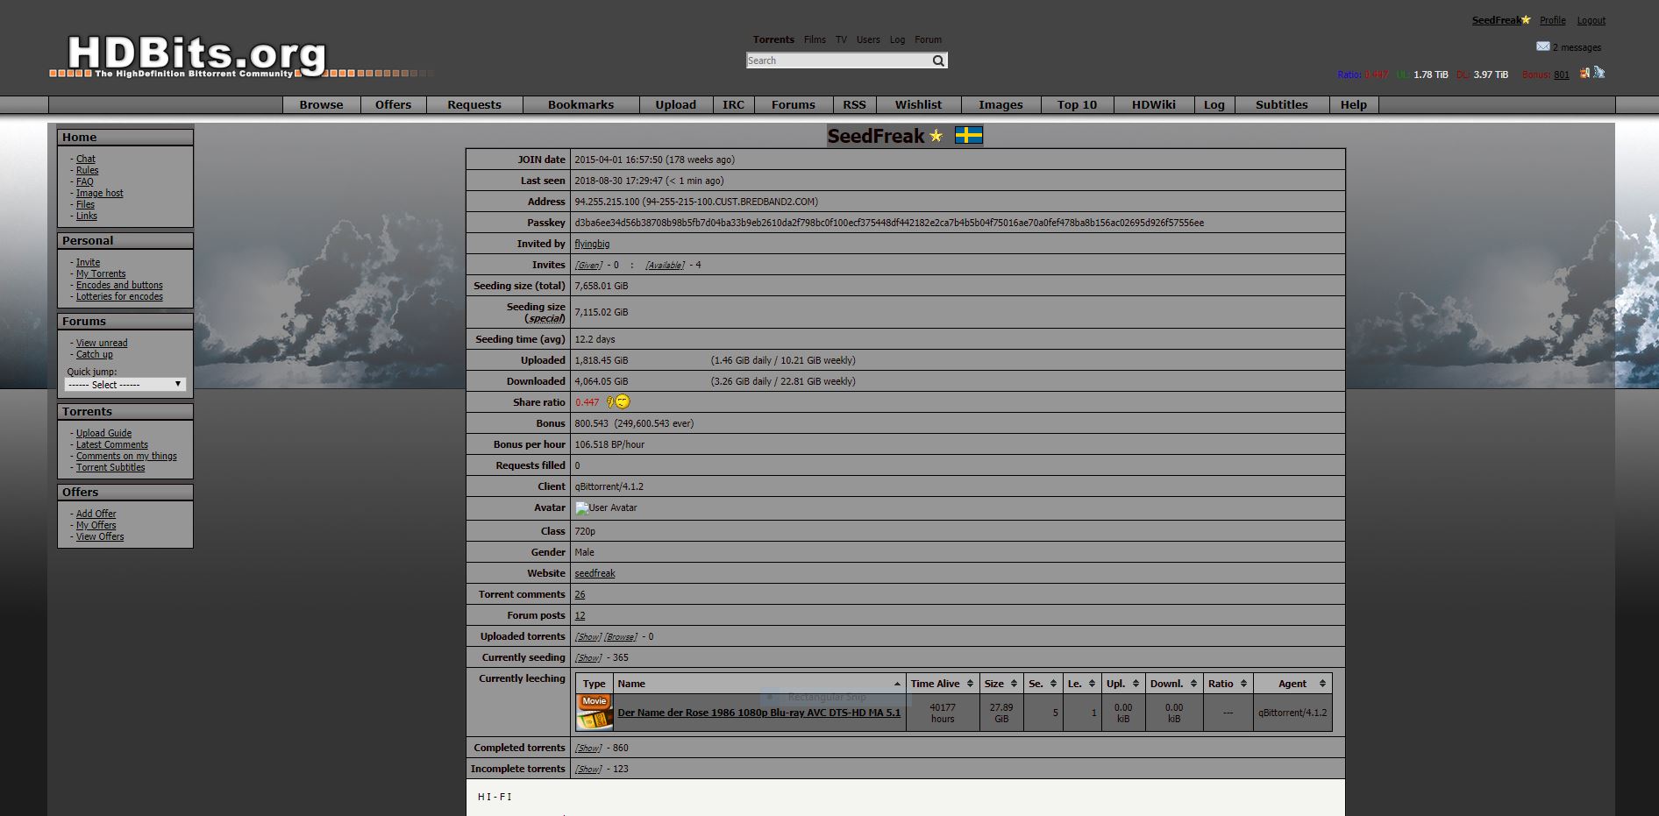This screenshot has height=816, width=1659.
Task: Sort leeching table by Agent arrows
Action: [x=1323, y=684]
